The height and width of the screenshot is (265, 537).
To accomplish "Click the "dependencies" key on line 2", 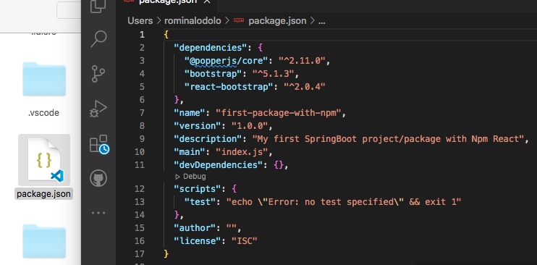I will click(211, 48).
